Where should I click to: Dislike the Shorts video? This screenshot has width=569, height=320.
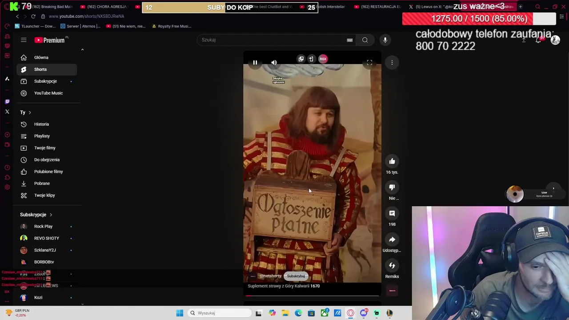(392, 187)
